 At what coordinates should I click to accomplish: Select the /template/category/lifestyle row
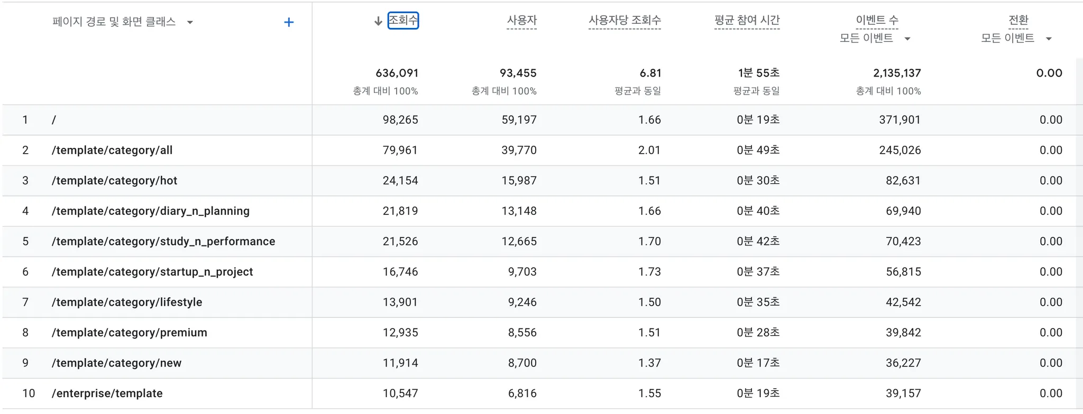click(x=127, y=302)
